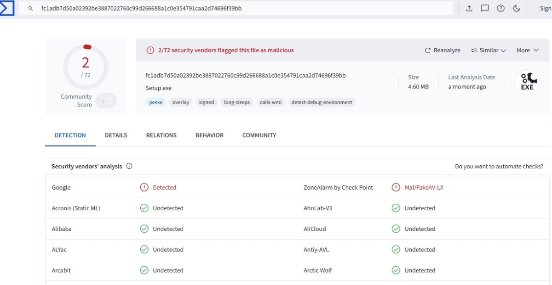Click the Antiy-AVL vendor name
The height and width of the screenshot is (285, 552).
tap(316, 250)
